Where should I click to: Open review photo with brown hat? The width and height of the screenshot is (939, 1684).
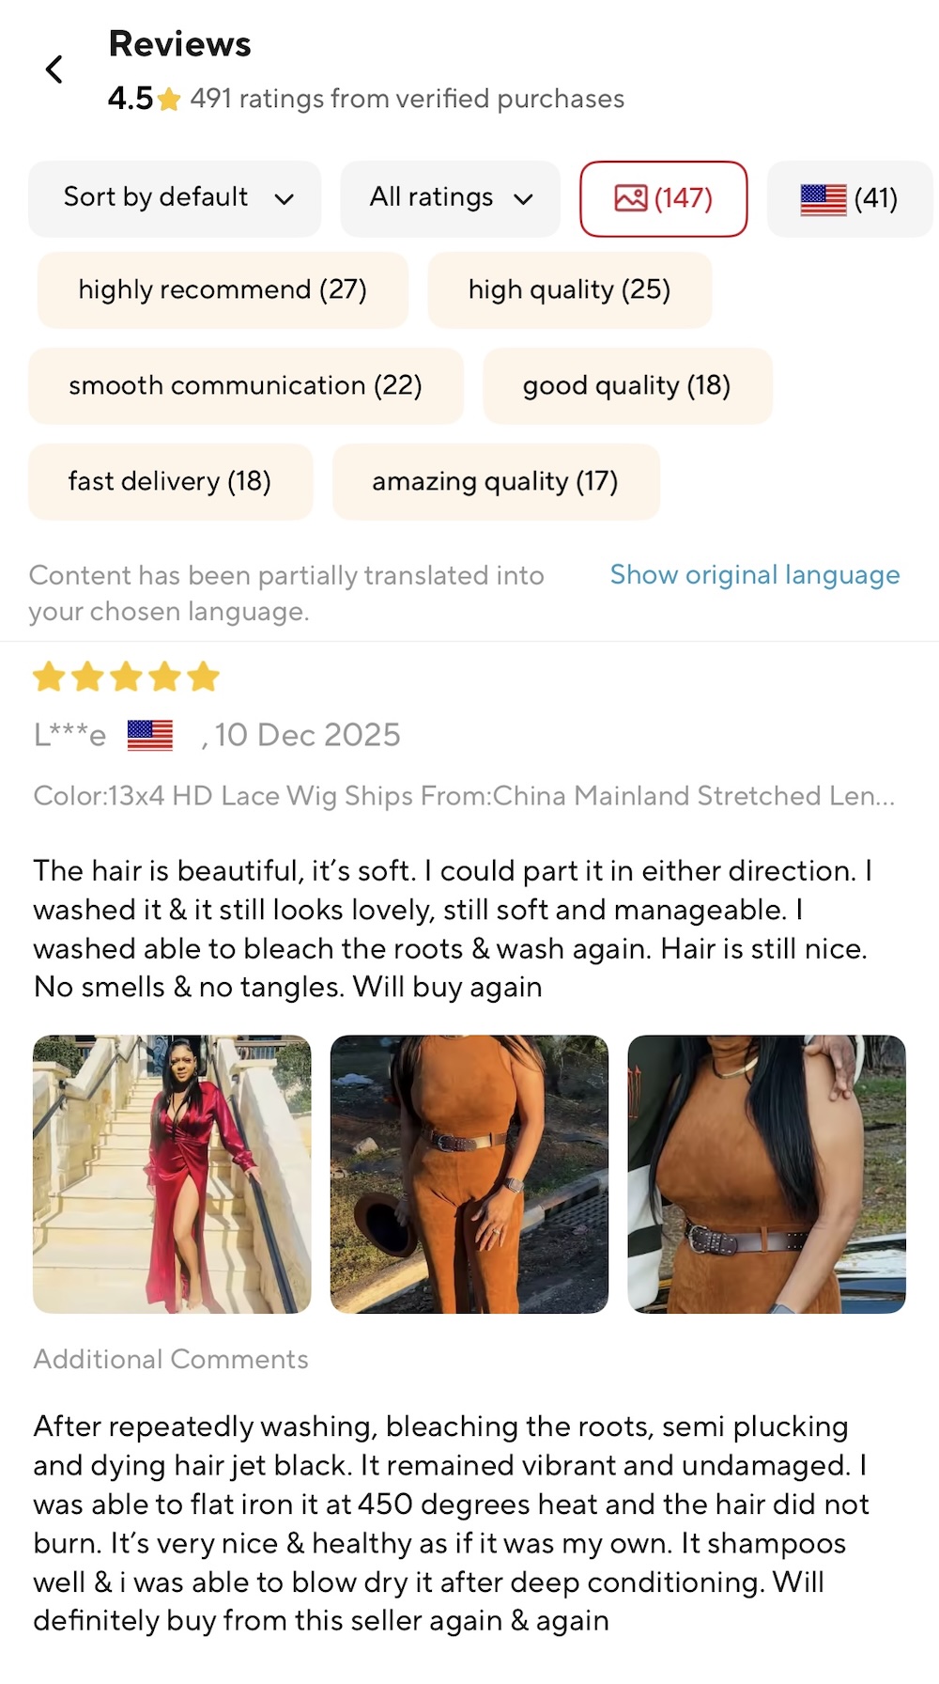[469, 1174]
